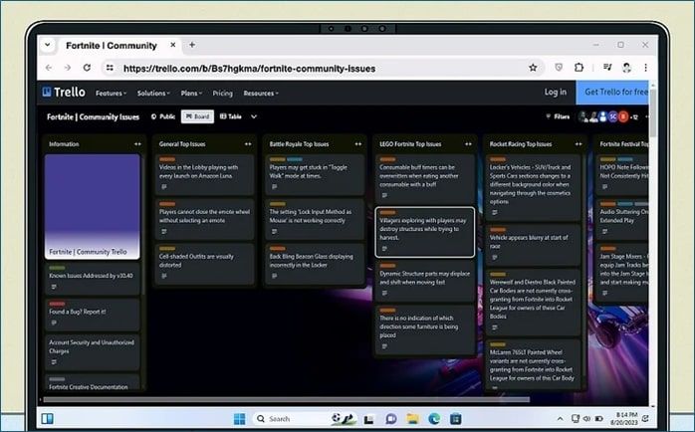Expand the Features dropdown menu
Screen dimensions: 695x432
(111, 93)
